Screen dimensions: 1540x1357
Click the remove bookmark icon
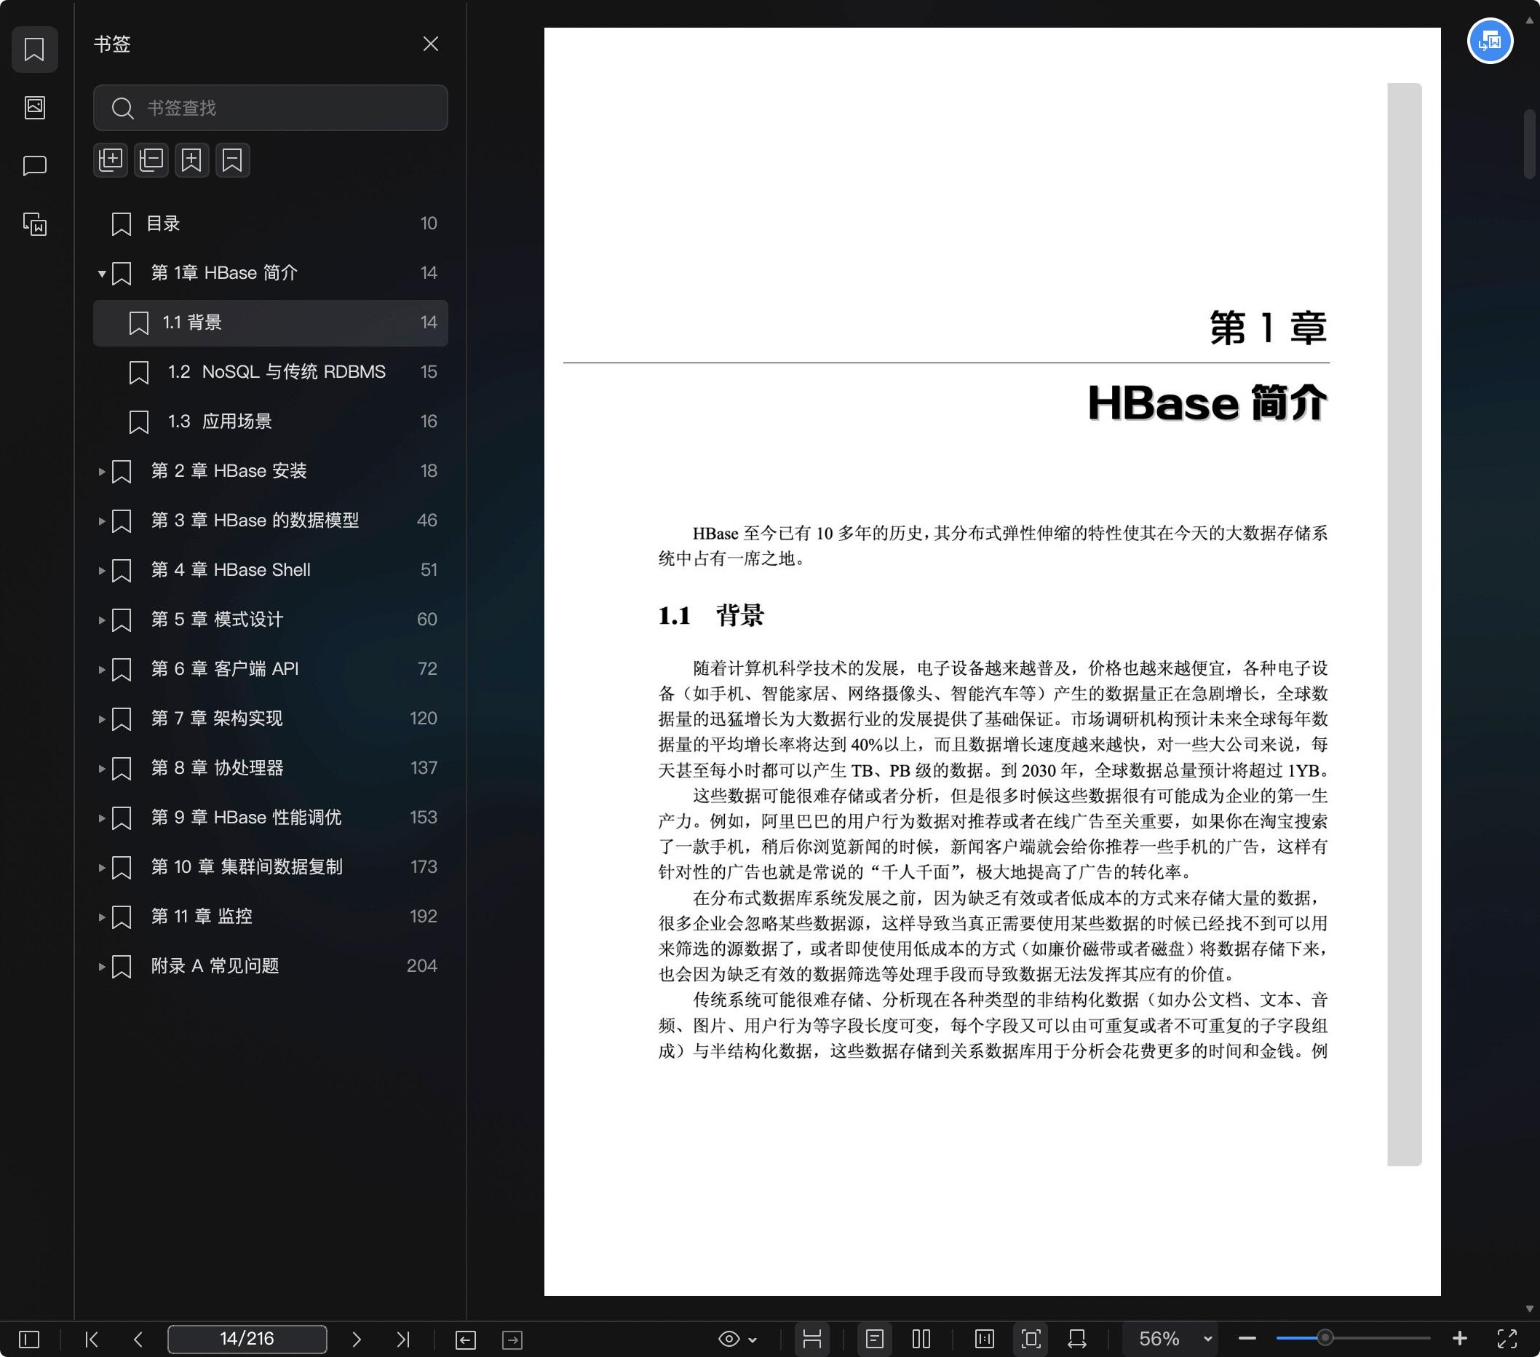click(232, 159)
